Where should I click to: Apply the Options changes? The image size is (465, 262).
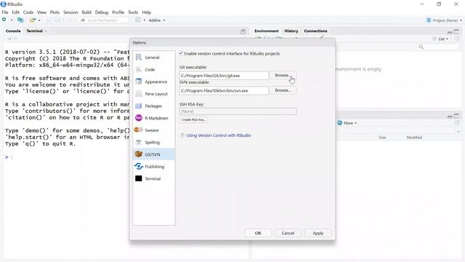coord(318,233)
